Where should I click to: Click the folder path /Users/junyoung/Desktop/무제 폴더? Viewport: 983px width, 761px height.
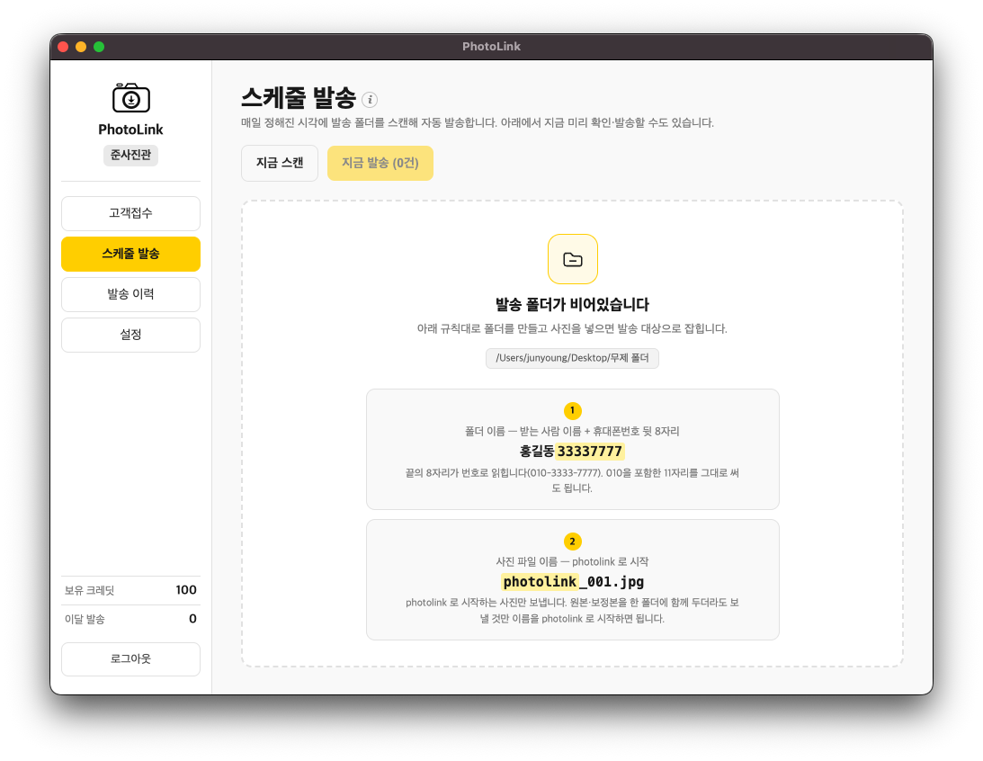click(572, 358)
